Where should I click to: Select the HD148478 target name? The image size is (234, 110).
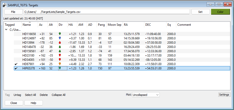(x=29, y=47)
